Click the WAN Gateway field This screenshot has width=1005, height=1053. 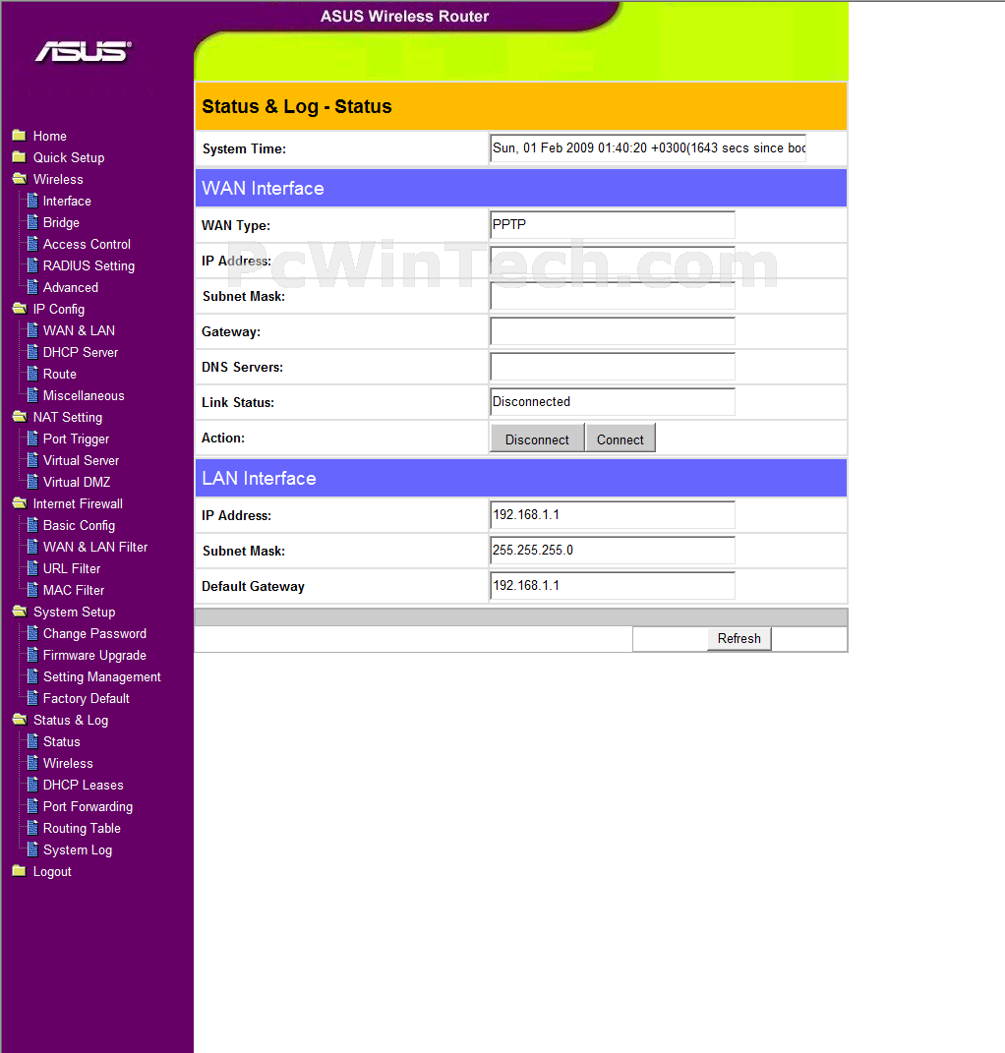[613, 331]
